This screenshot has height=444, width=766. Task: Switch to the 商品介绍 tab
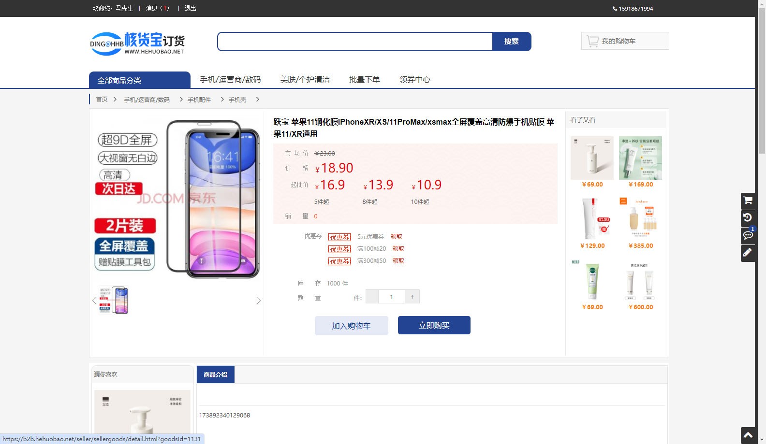click(x=215, y=374)
